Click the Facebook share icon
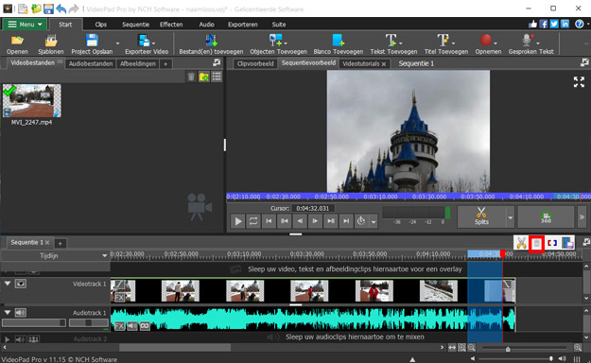The width and height of the screenshot is (591, 363). coord(543,24)
